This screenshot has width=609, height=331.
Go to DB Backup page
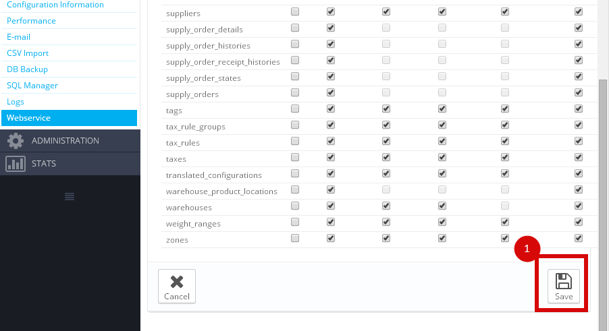[x=27, y=69]
